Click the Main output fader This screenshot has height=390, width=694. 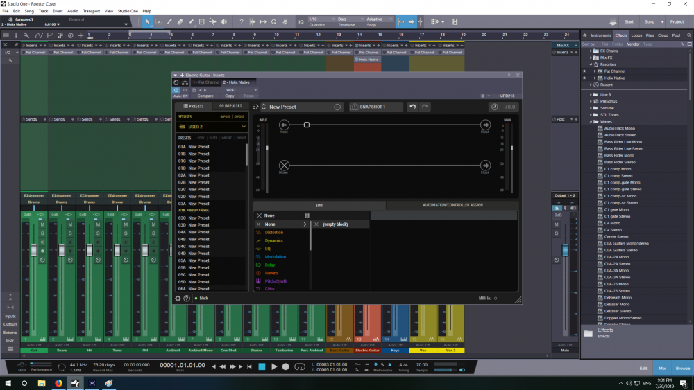pyautogui.click(x=565, y=250)
